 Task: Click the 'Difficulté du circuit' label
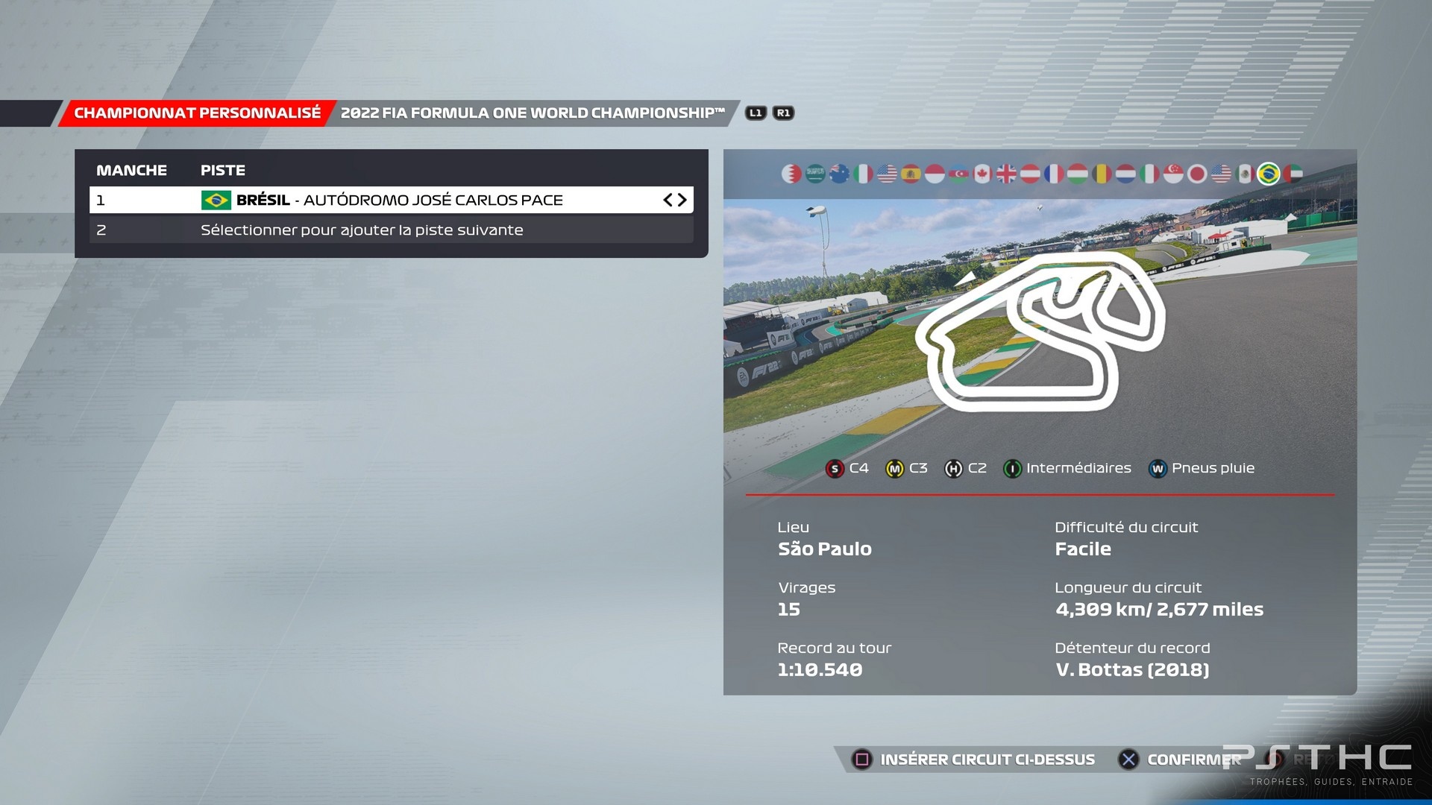1126,527
